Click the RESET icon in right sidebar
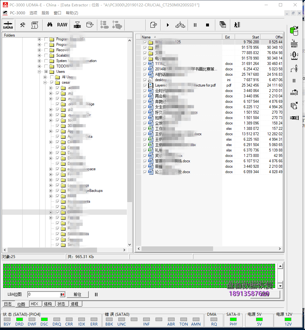Image resolution: width=305 pixels, height=330 pixels. click(294, 44)
